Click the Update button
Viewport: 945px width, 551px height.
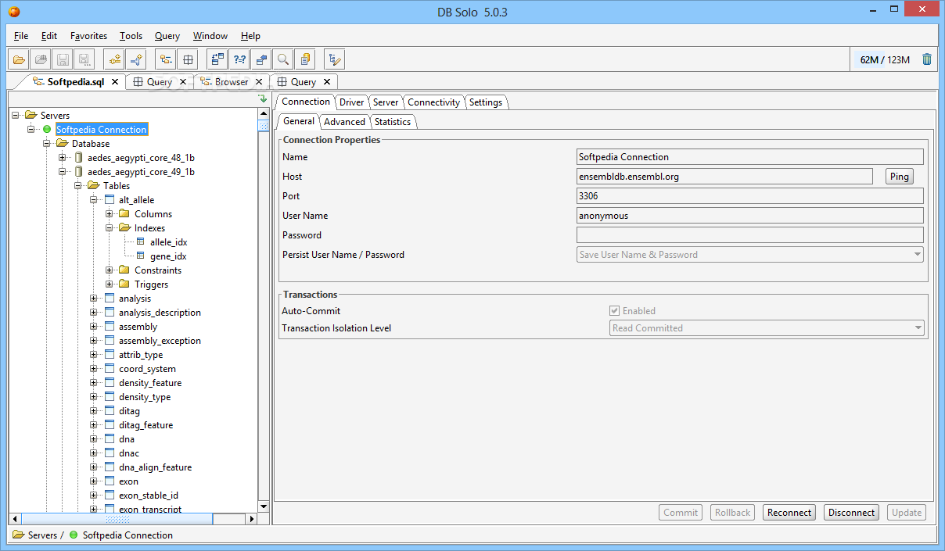pos(907,513)
